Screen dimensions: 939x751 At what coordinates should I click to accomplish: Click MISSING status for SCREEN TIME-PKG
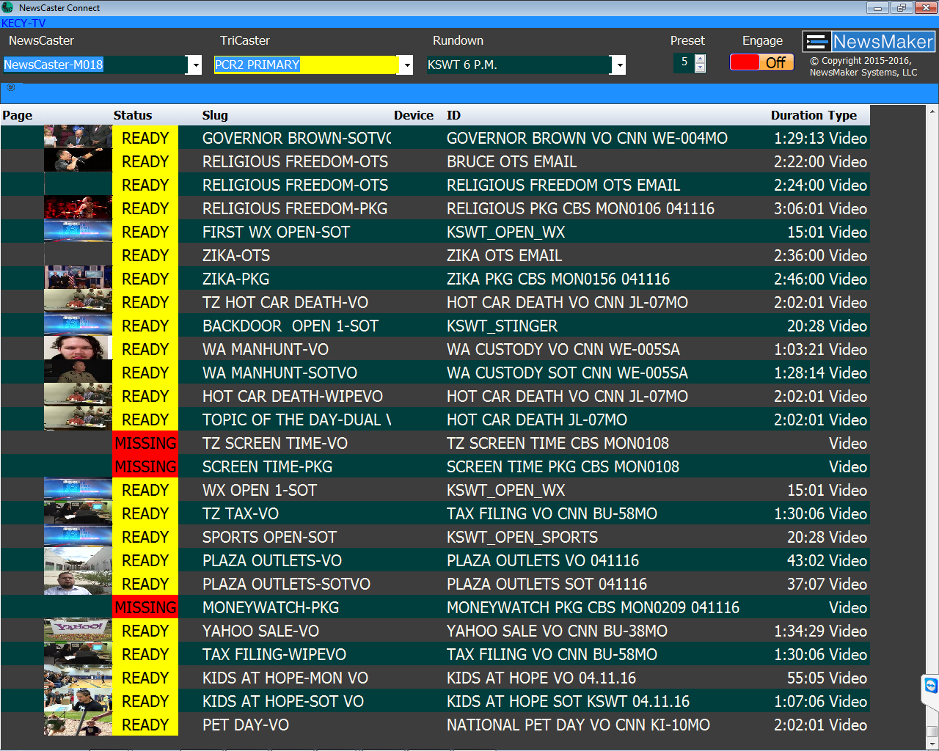point(145,466)
